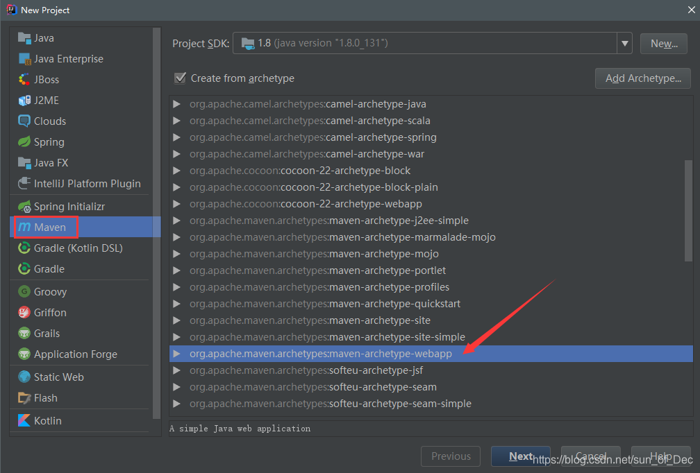Select Static Web project type label
Image resolution: width=700 pixels, height=473 pixels.
tap(59, 377)
